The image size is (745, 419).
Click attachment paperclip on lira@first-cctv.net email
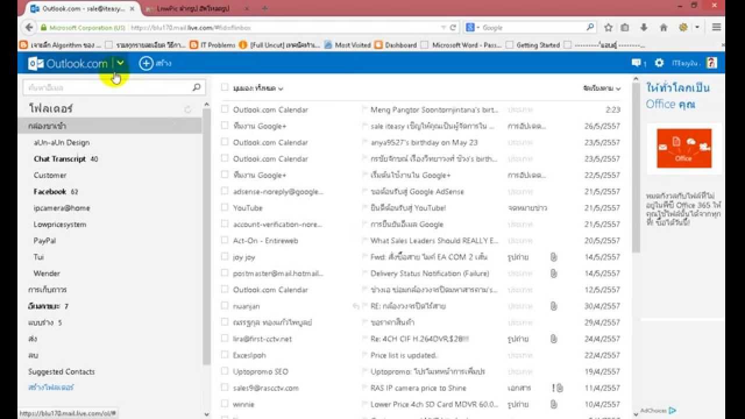[554, 338]
